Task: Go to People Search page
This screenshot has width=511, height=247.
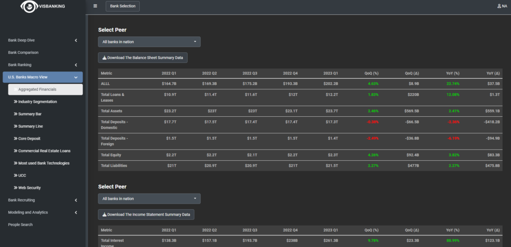Action: [x=20, y=225]
